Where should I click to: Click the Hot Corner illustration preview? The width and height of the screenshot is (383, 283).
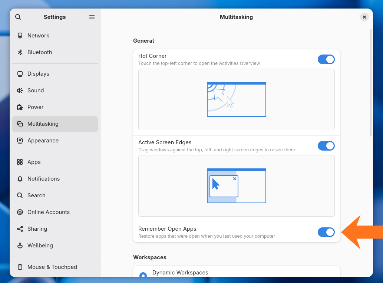click(x=236, y=99)
